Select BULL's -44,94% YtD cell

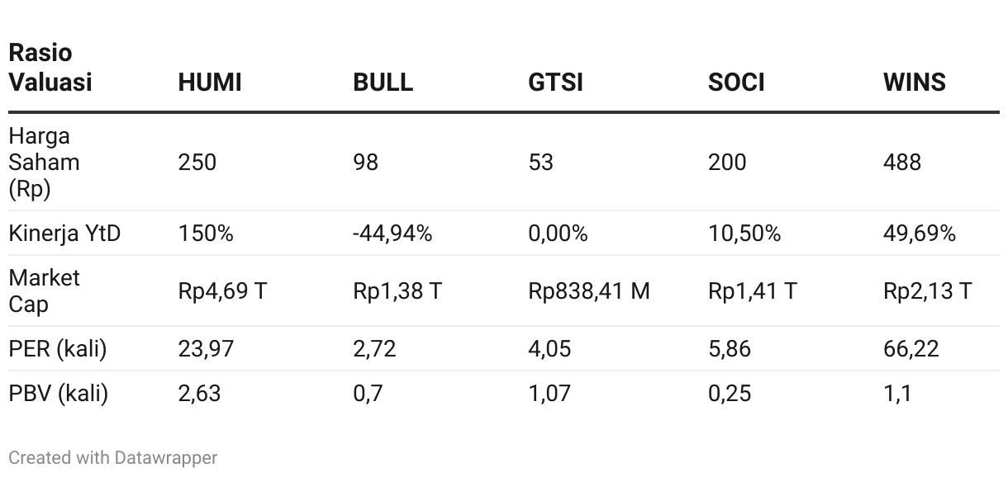(392, 234)
